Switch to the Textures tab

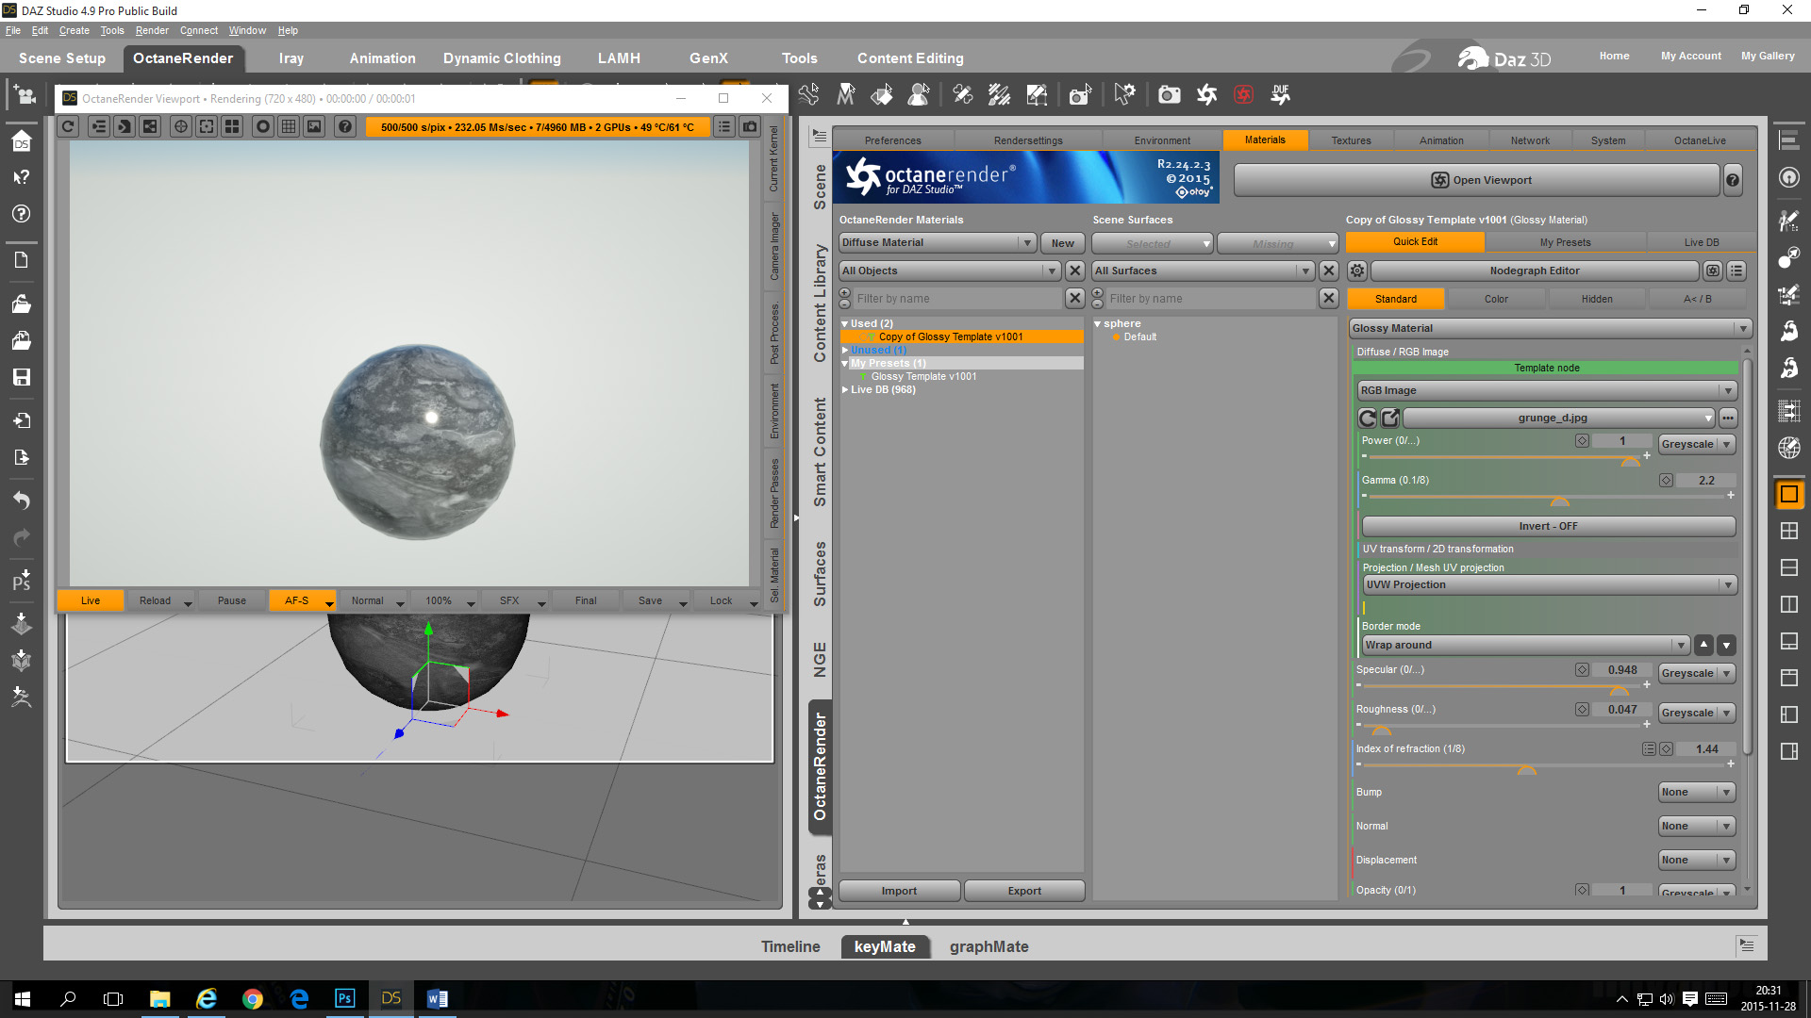point(1351,140)
